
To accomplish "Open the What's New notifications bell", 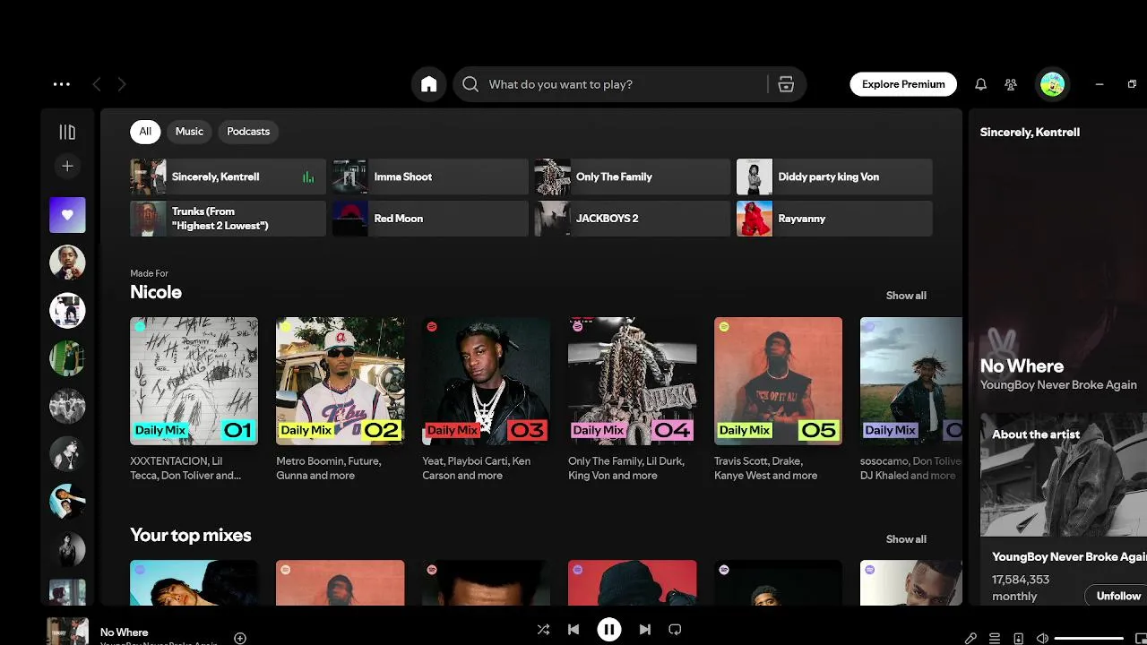I will [x=980, y=84].
